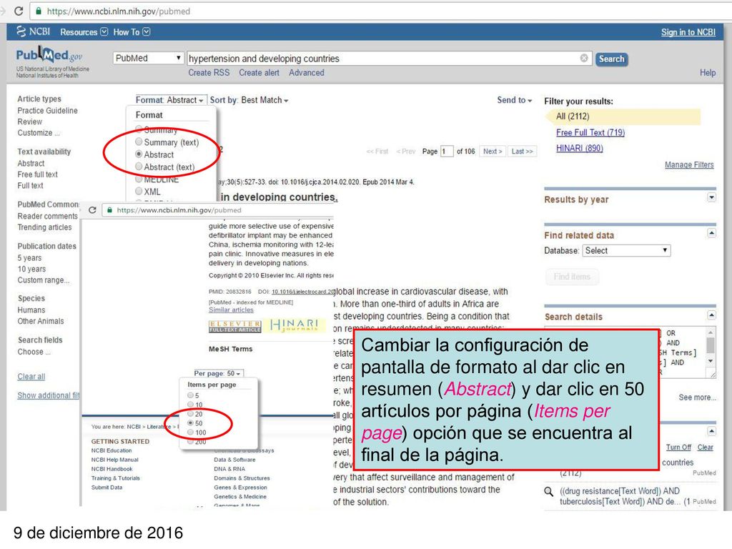Open the Sort by Best Match dropdown
Image resolution: width=732 pixels, height=549 pixels.
click(x=249, y=100)
